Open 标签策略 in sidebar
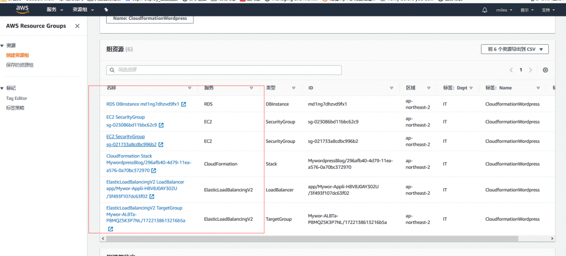The image size is (566, 256). [x=15, y=108]
